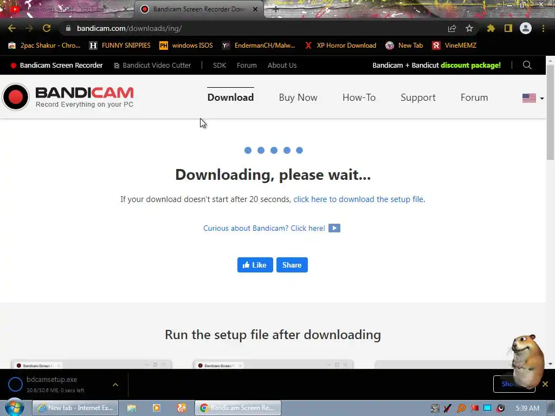Open the EndermanCH/Malw... bookmark

tap(259, 45)
